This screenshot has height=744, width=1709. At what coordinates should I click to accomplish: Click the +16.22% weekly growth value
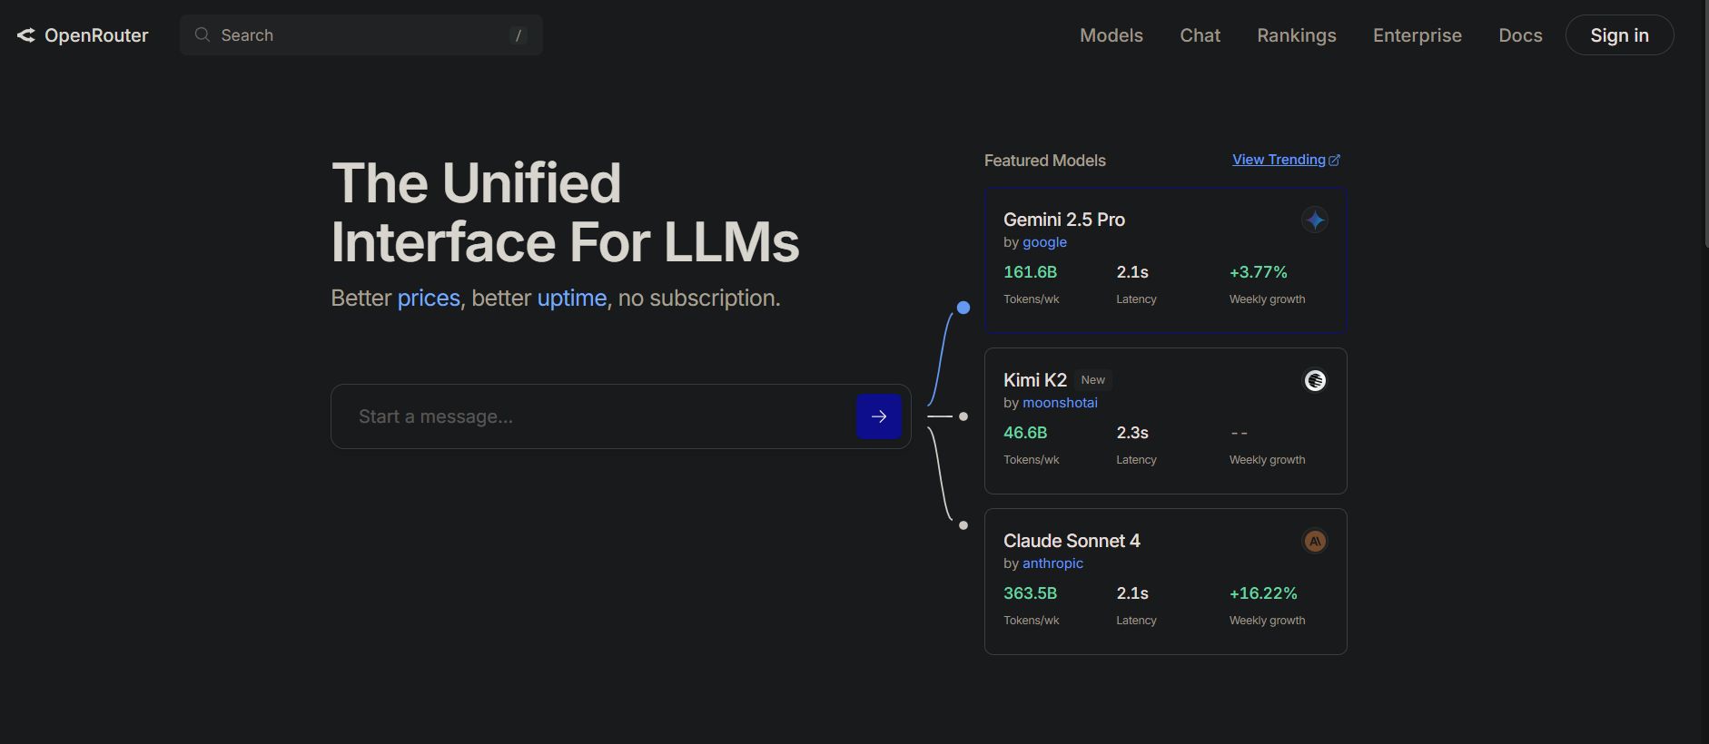click(1263, 593)
